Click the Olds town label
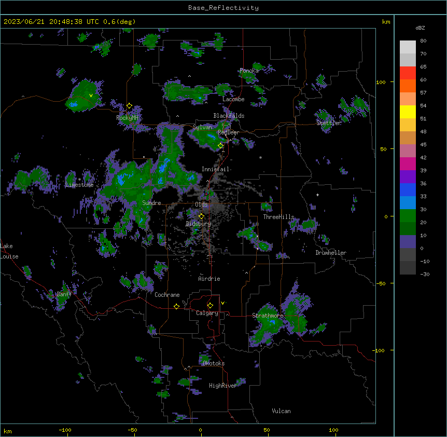This screenshot has width=447, height=437. click(201, 204)
